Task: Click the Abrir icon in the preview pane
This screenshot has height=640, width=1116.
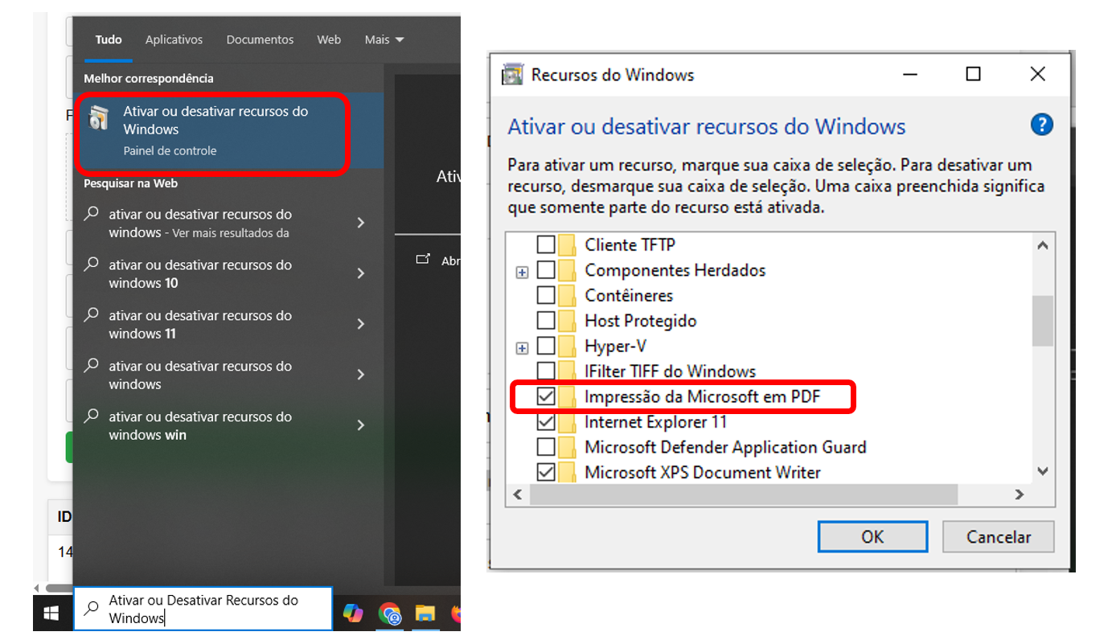Action: [423, 260]
